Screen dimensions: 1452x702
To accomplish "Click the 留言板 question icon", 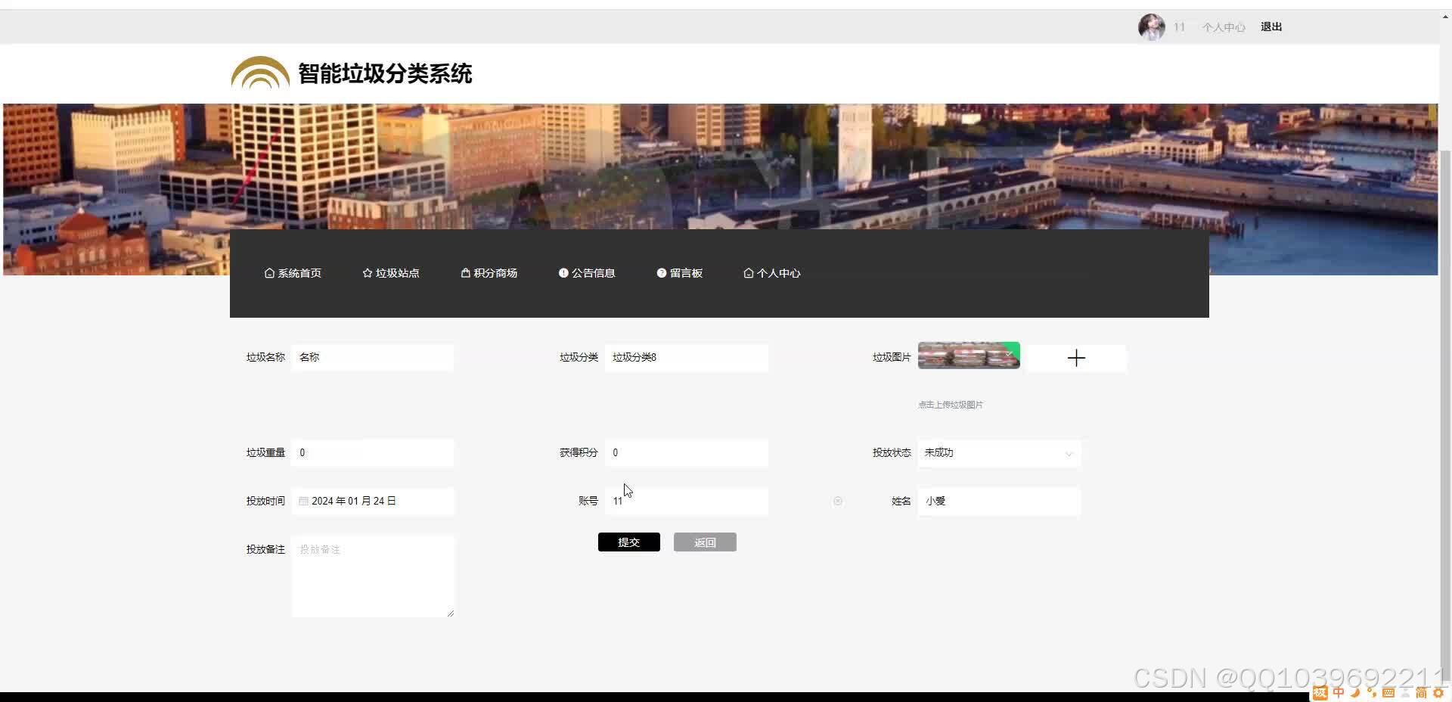I will (x=661, y=273).
